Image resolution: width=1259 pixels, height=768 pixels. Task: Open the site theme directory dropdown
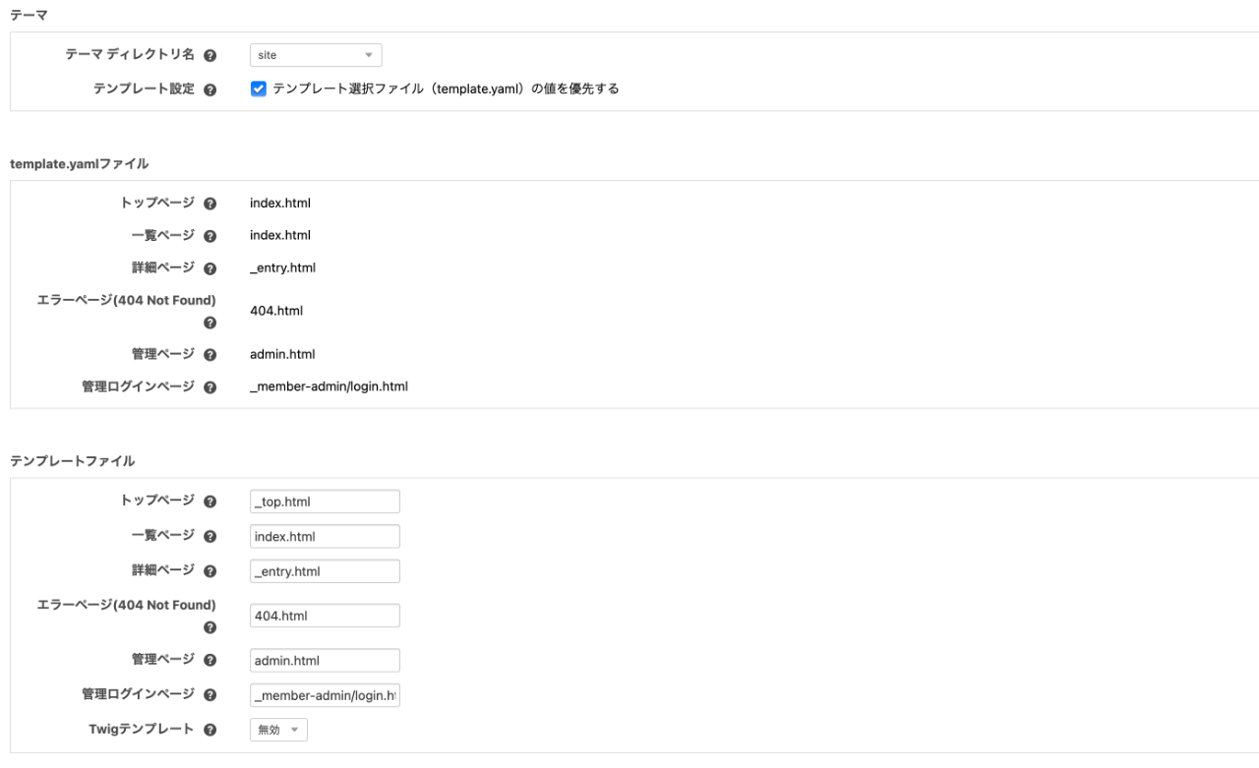[x=316, y=56]
